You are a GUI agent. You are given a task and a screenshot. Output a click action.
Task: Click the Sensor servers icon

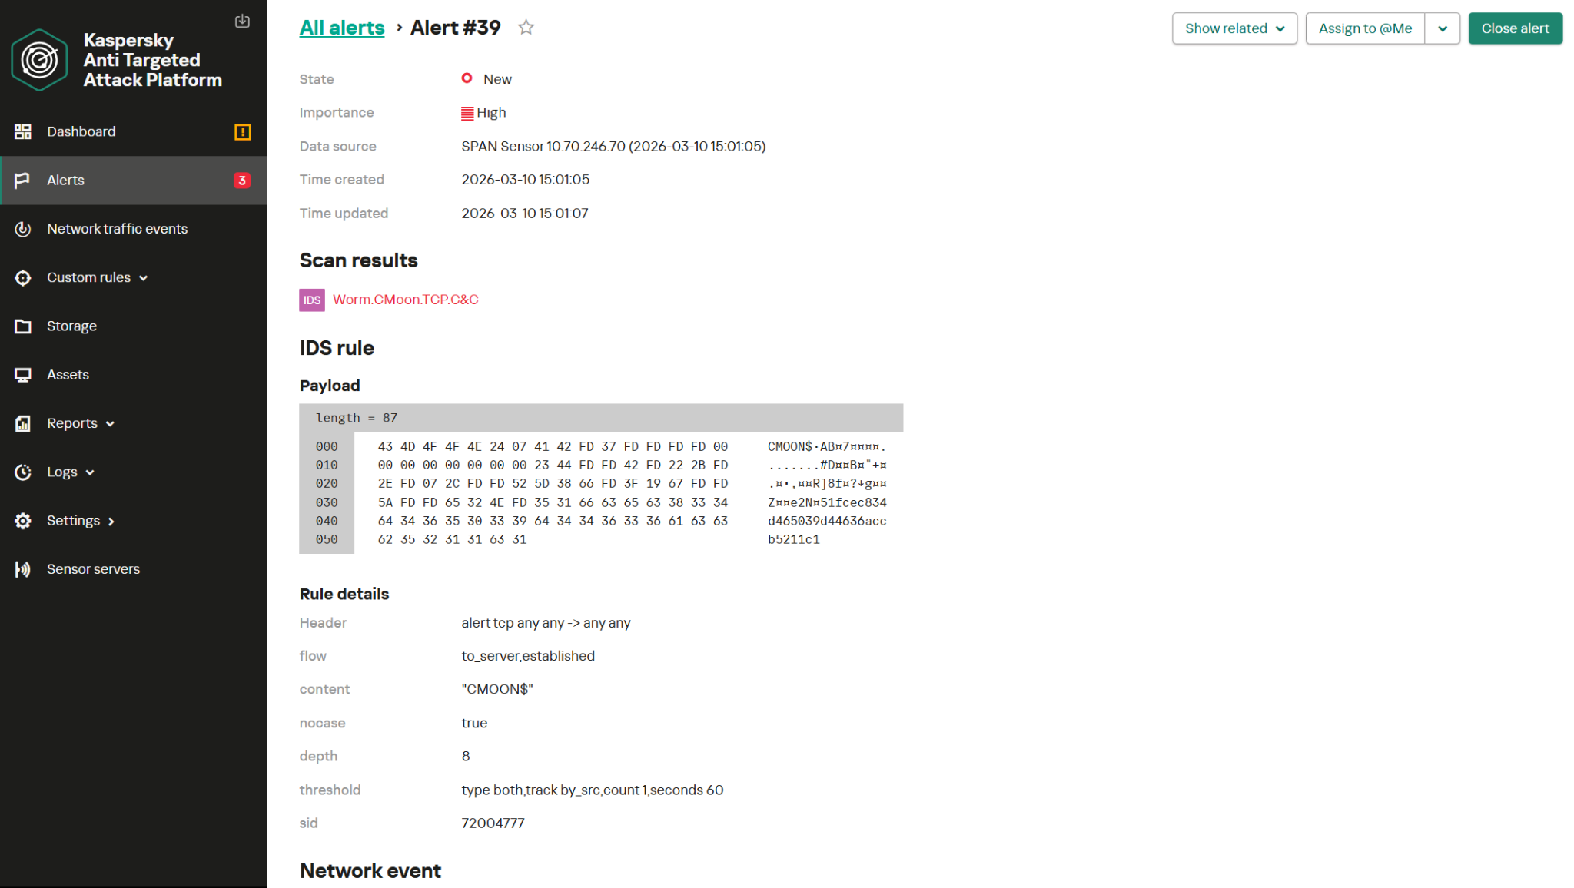23,569
